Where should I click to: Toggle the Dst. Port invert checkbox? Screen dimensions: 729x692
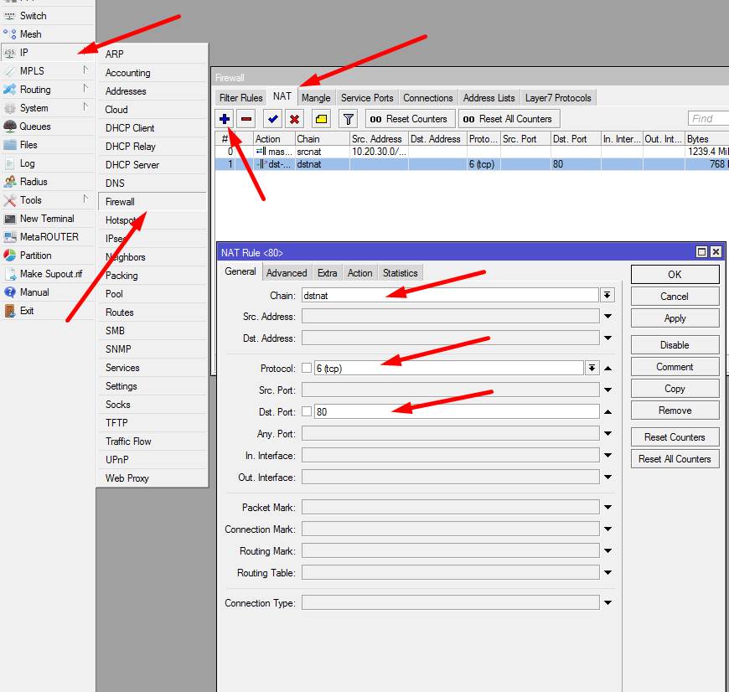(x=307, y=412)
